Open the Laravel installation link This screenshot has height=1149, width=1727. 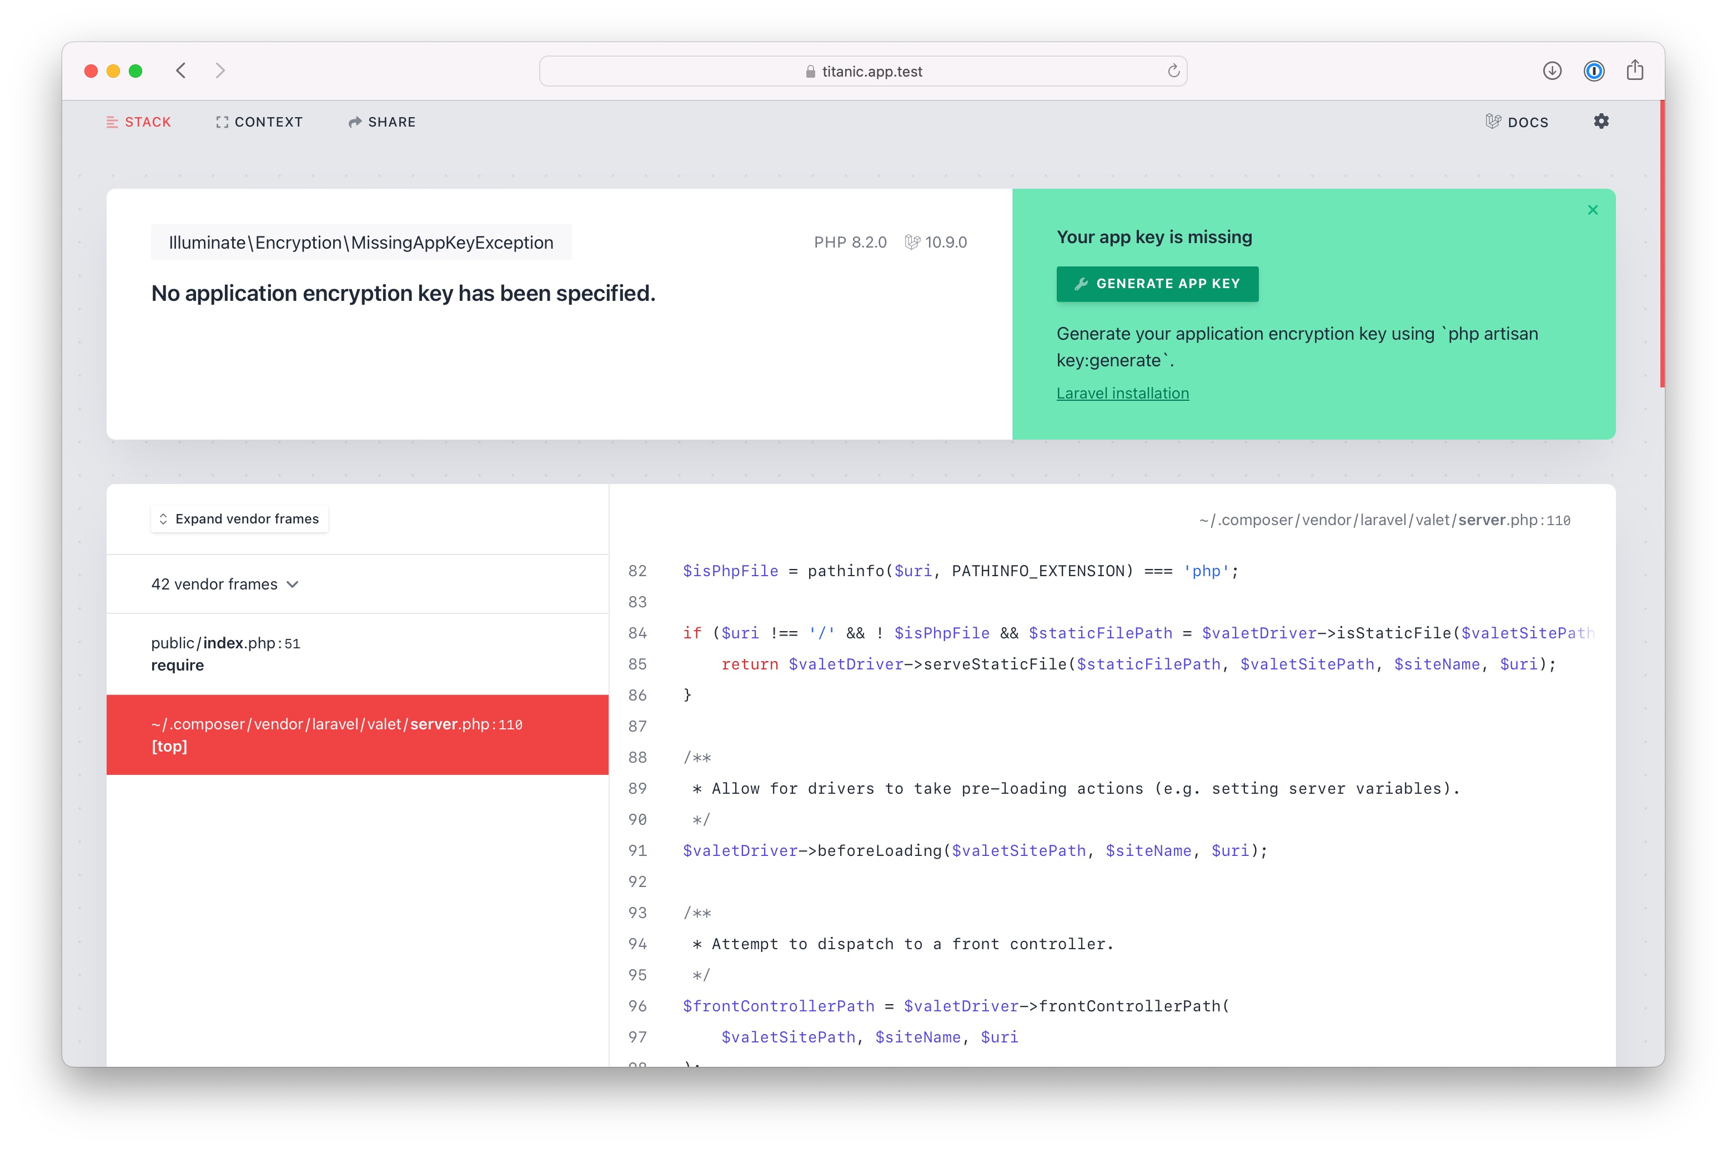click(1122, 394)
